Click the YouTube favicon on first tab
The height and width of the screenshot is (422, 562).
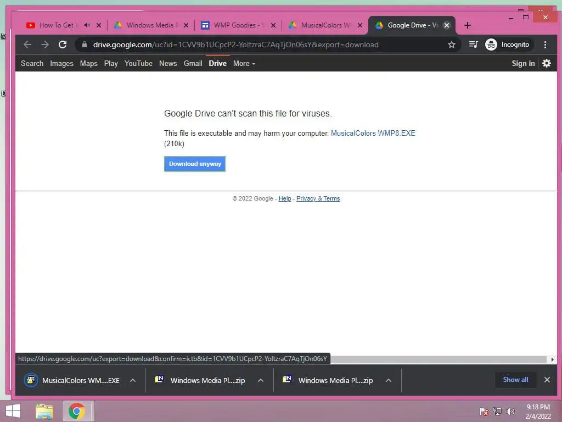[31, 25]
